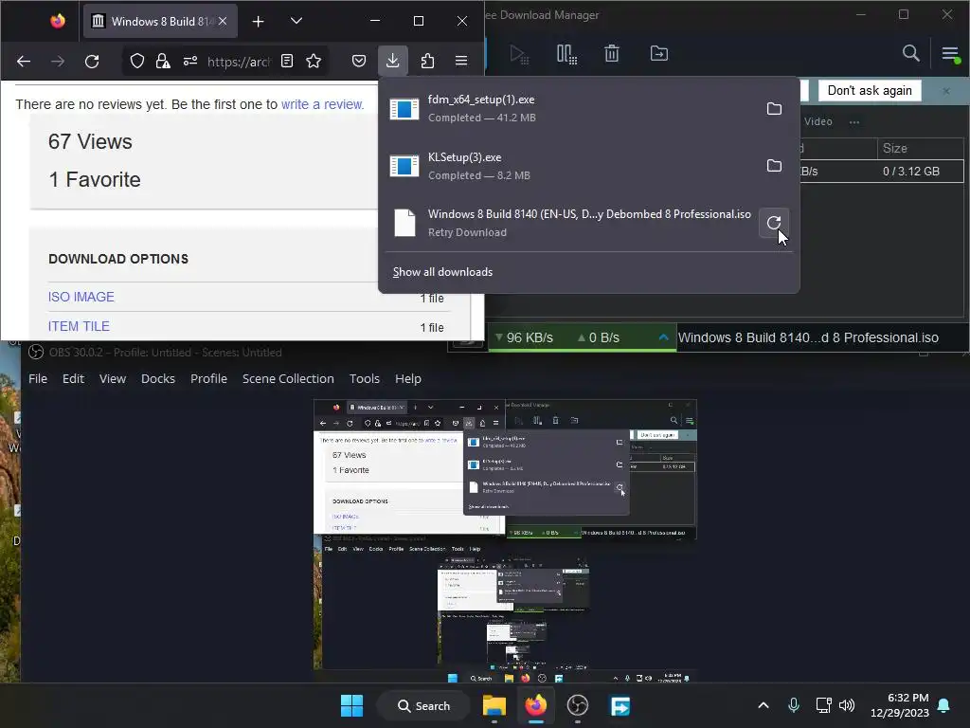
Task: Show hidden system tray icons
Action: 763,705
